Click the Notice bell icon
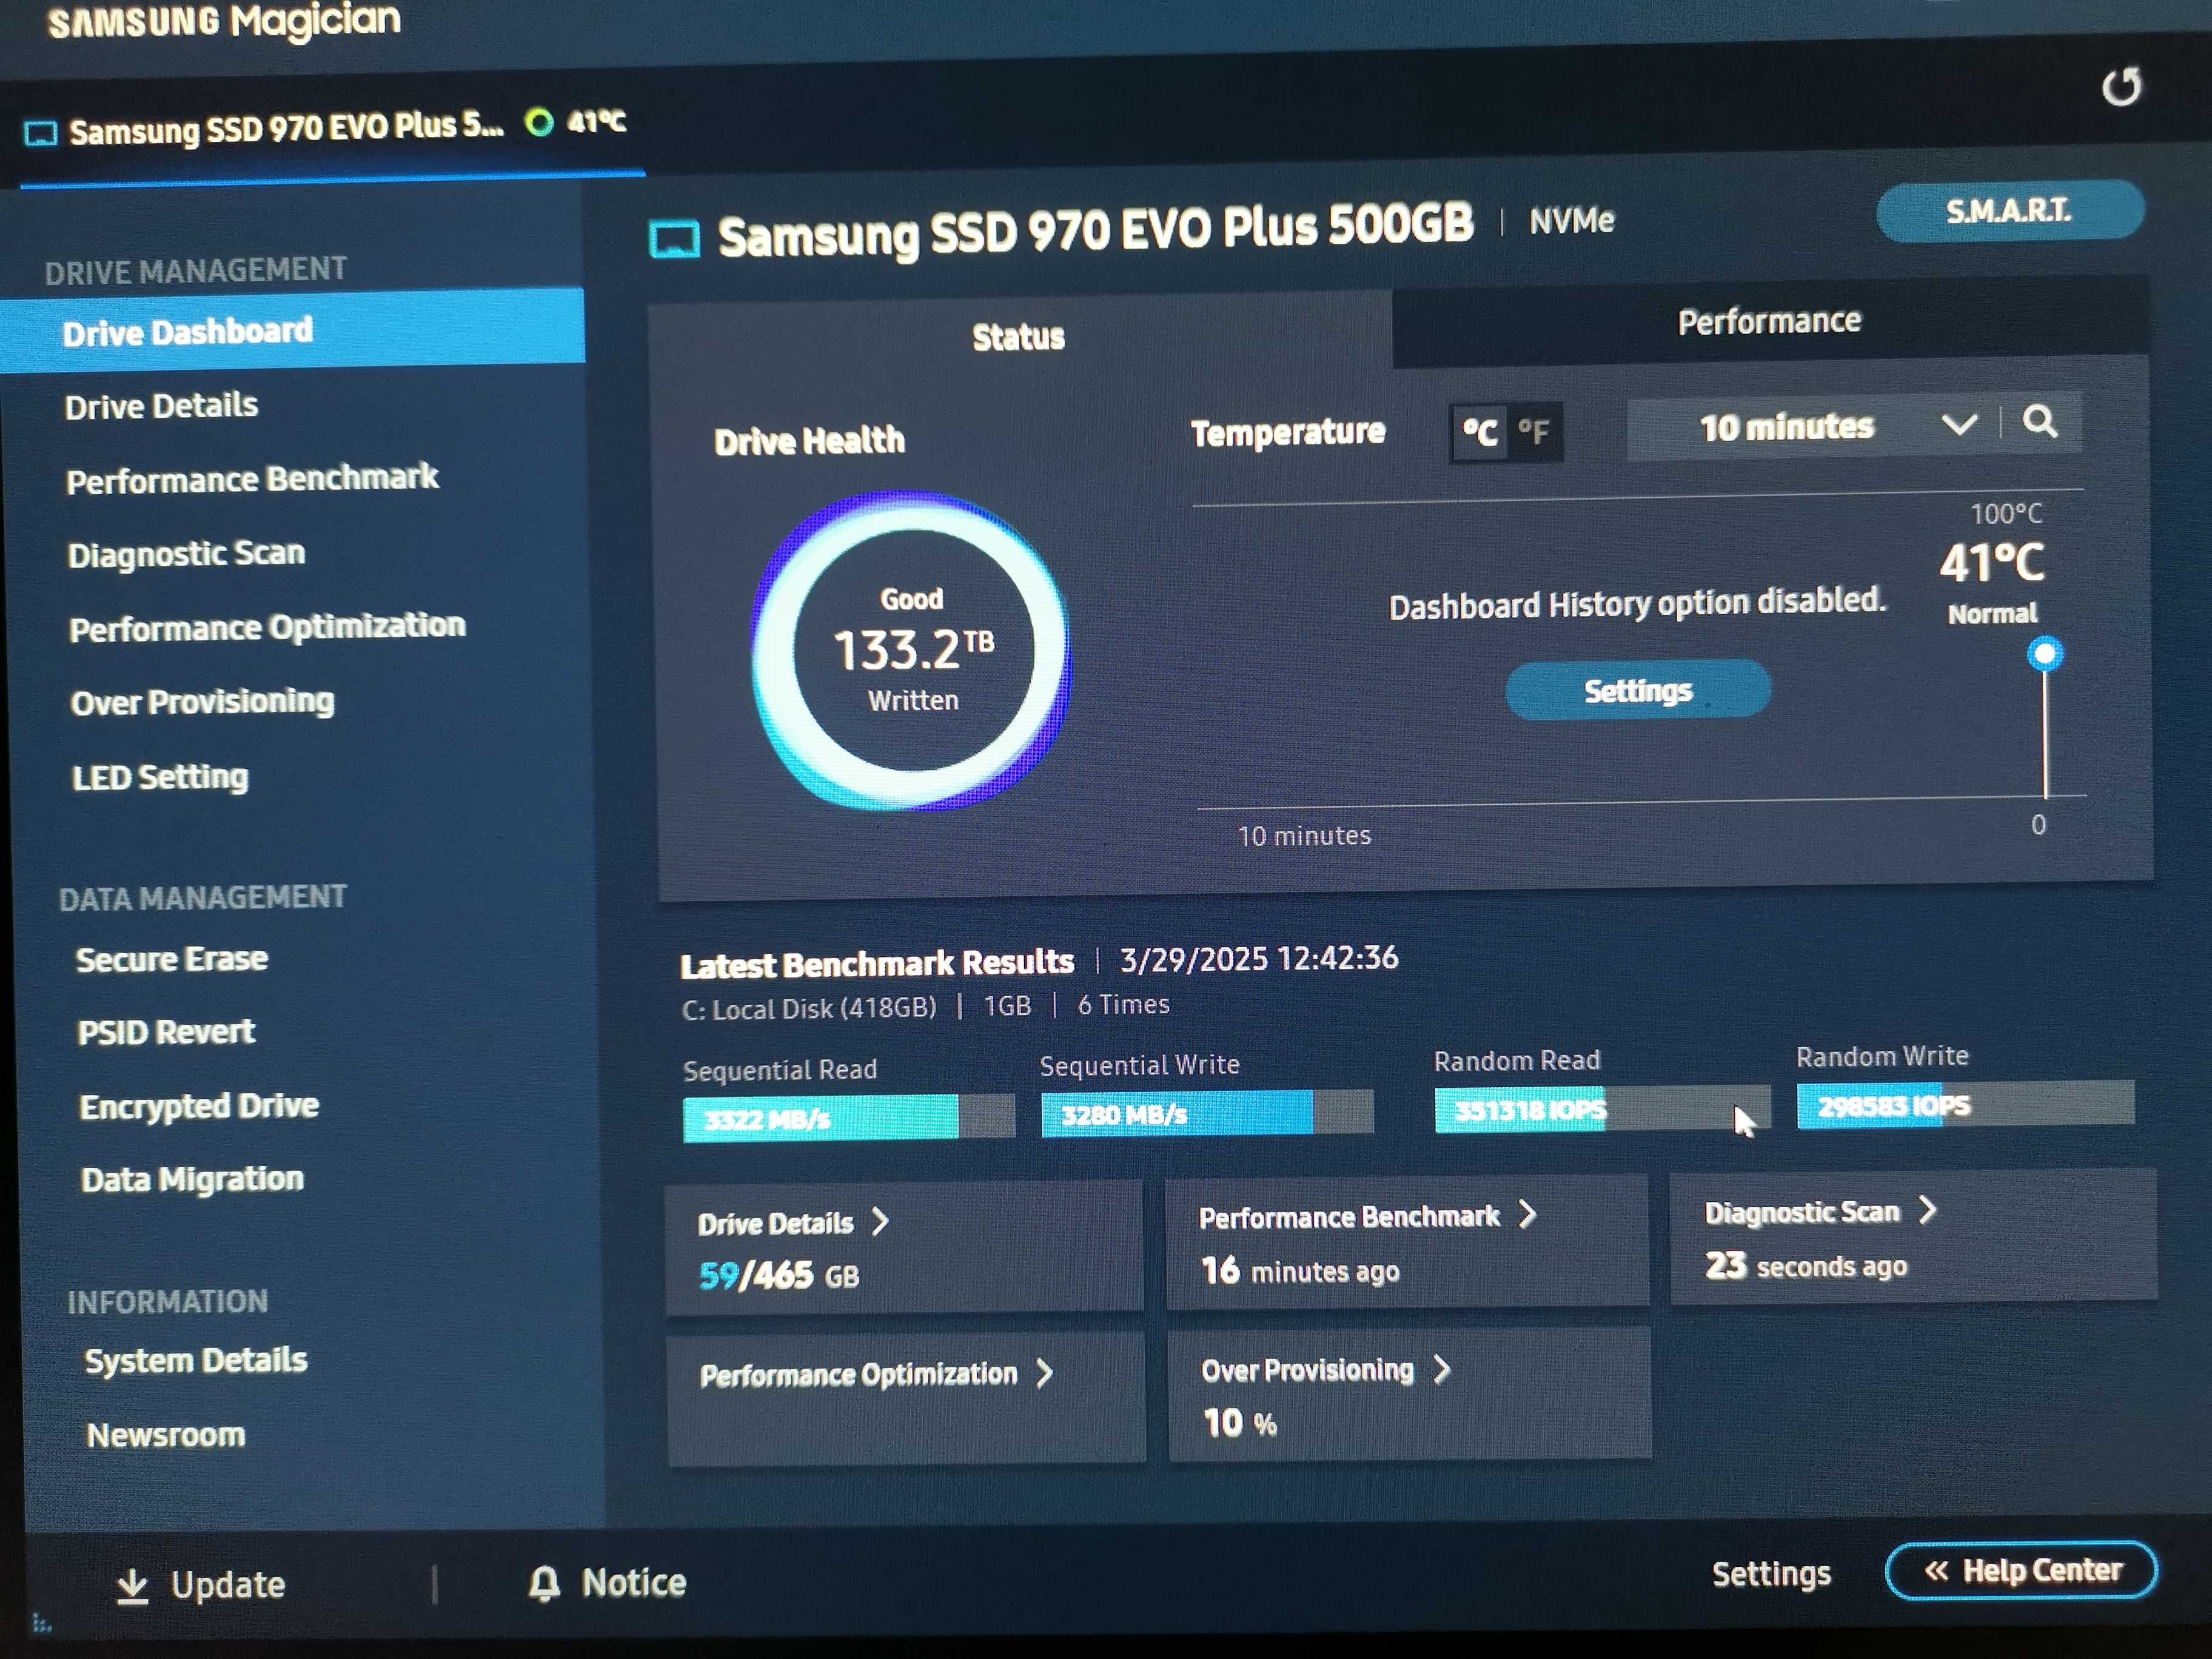Image resolution: width=2212 pixels, height=1659 pixels. click(544, 1583)
